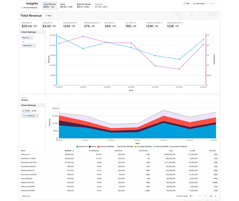Click the funnel Filter icon at top right
Viewport: 239px width, 201px height.
click(184, 3)
